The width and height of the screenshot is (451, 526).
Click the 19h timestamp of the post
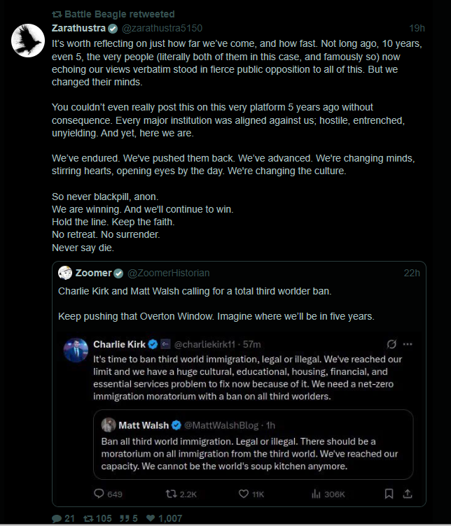point(417,28)
